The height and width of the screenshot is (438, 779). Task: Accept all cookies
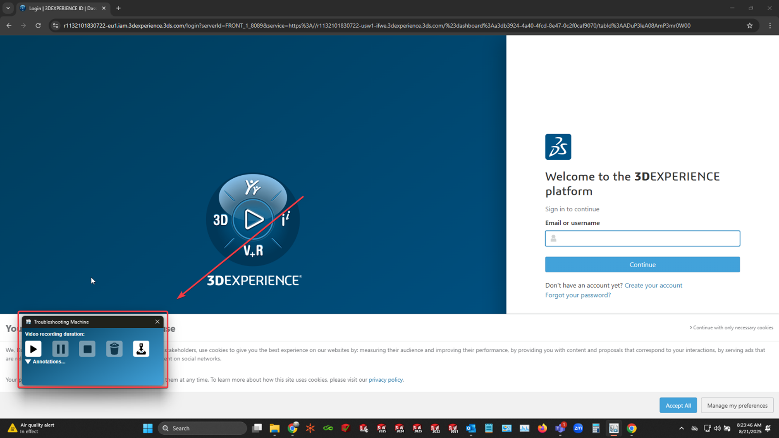[x=678, y=405]
